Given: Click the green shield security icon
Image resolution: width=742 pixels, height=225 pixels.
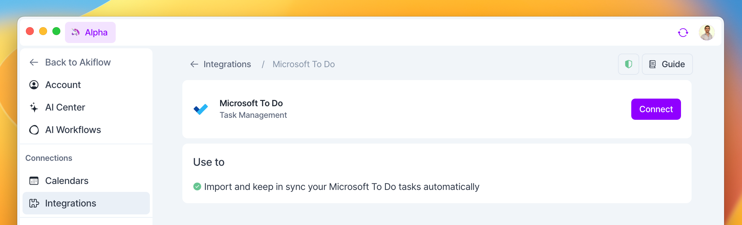Looking at the screenshot, I should click(629, 64).
